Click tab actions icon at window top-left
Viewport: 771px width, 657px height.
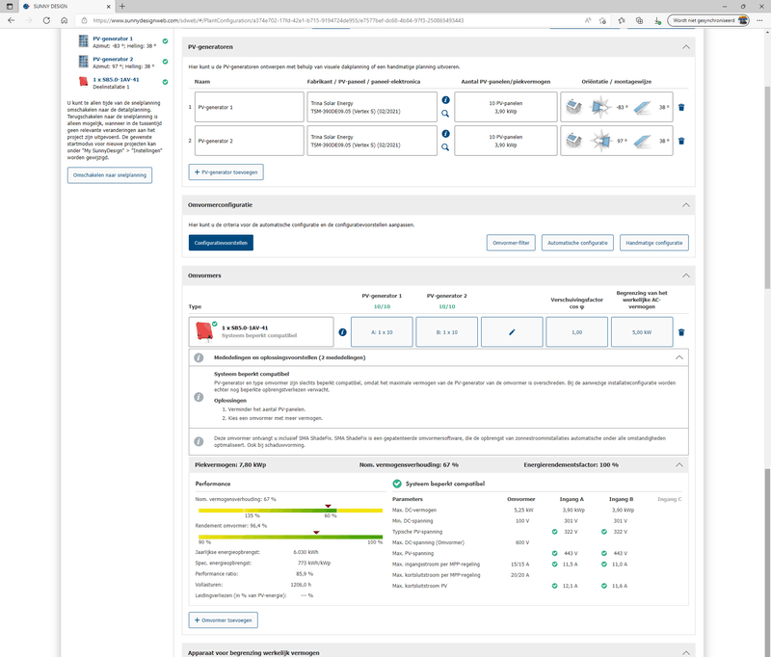point(10,7)
